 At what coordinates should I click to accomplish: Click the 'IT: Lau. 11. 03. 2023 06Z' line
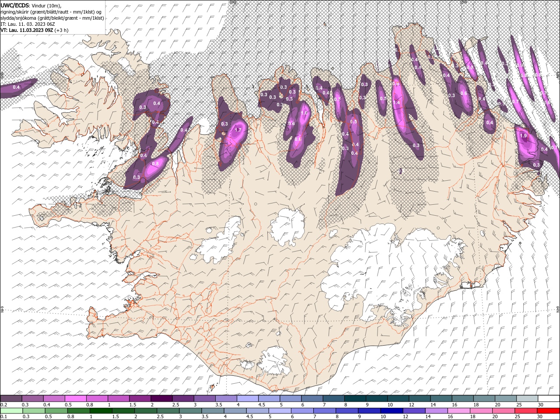[x=27, y=24]
